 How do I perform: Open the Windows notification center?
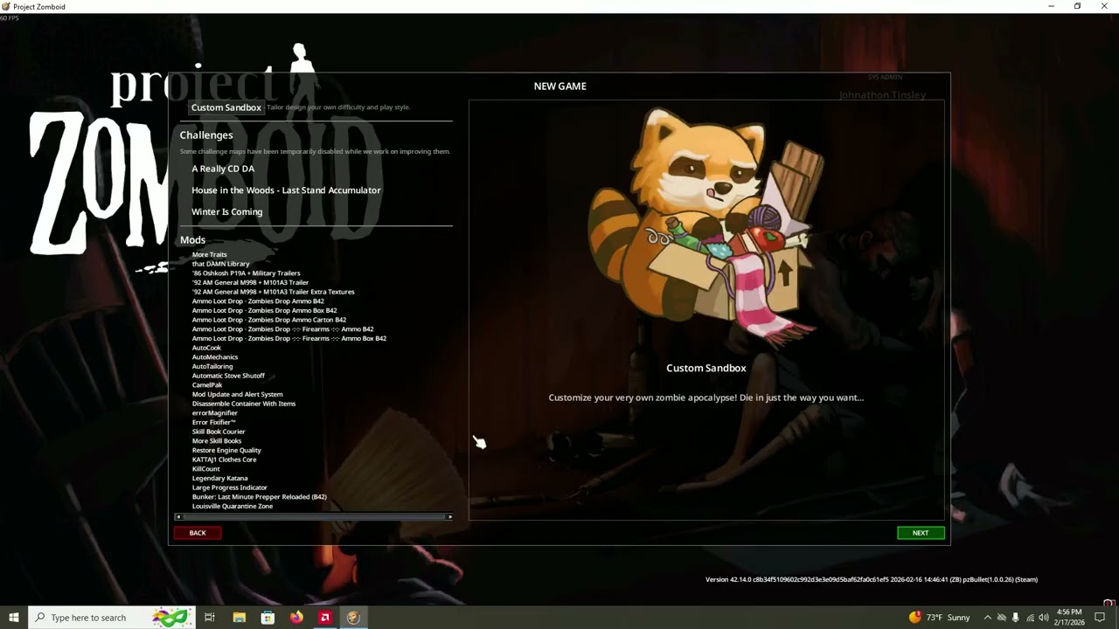click(1101, 618)
